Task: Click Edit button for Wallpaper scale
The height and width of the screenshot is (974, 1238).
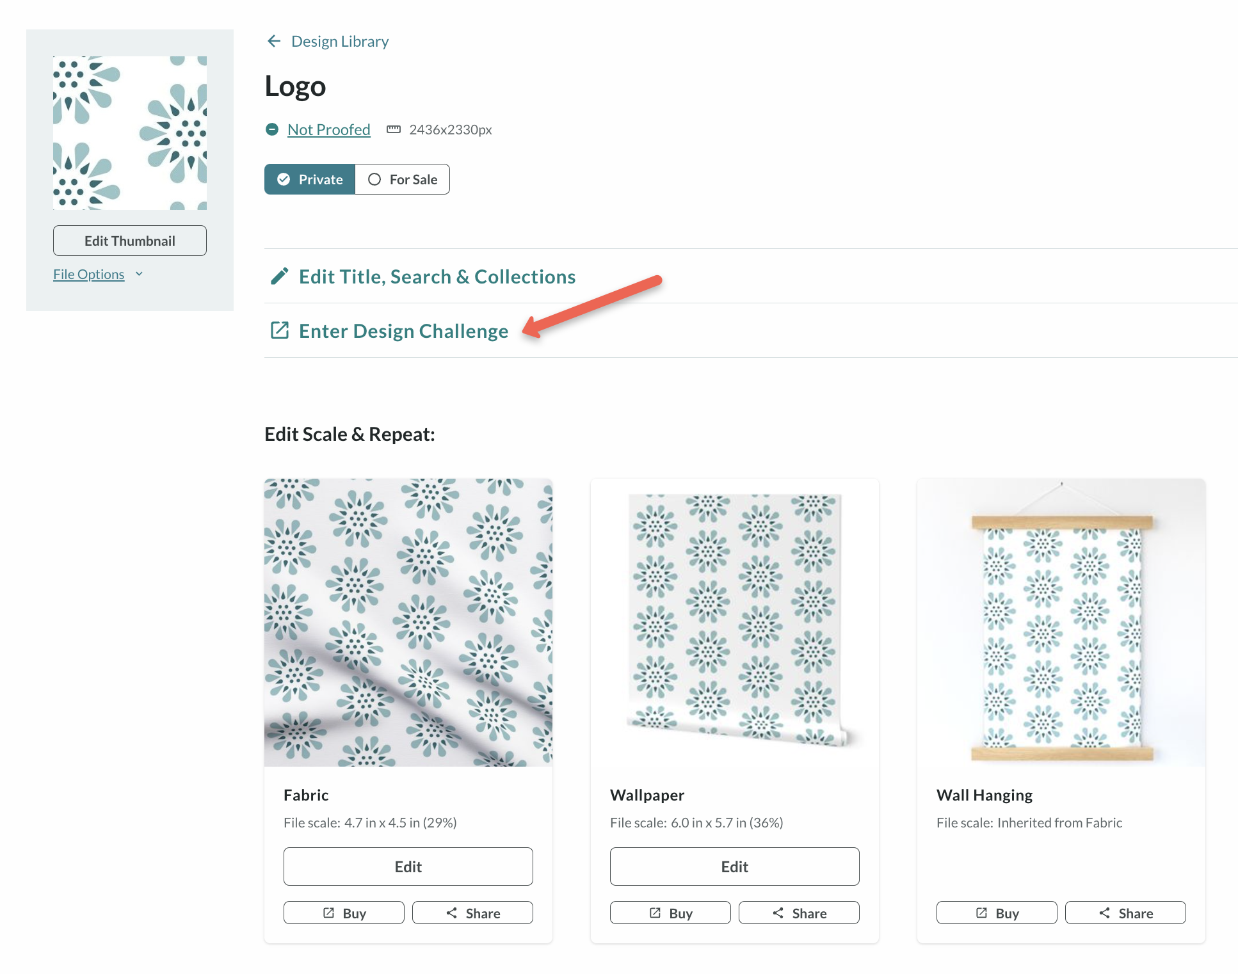Action: click(x=735, y=867)
